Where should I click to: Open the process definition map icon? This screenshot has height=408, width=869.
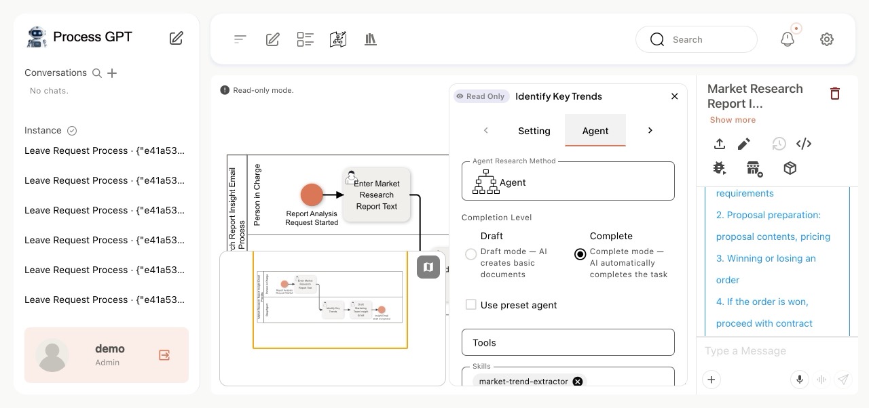coord(338,39)
